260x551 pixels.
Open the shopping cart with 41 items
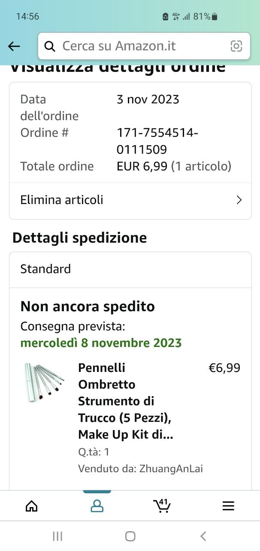coord(162,506)
